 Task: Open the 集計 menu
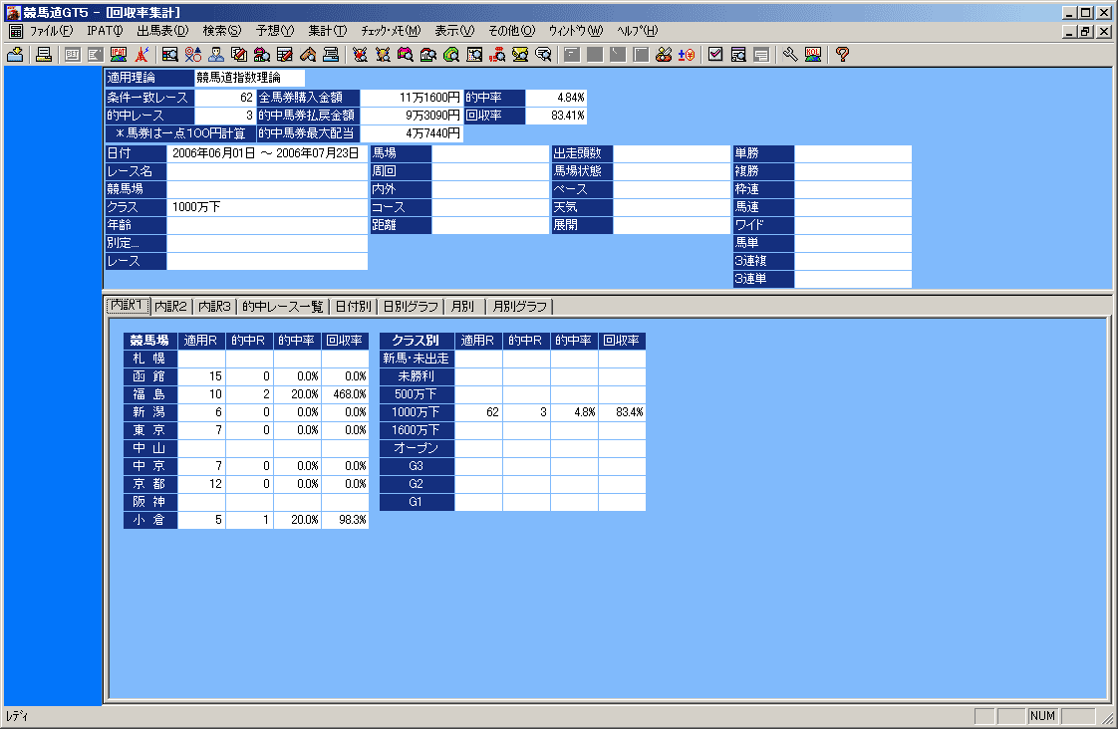coord(327,31)
